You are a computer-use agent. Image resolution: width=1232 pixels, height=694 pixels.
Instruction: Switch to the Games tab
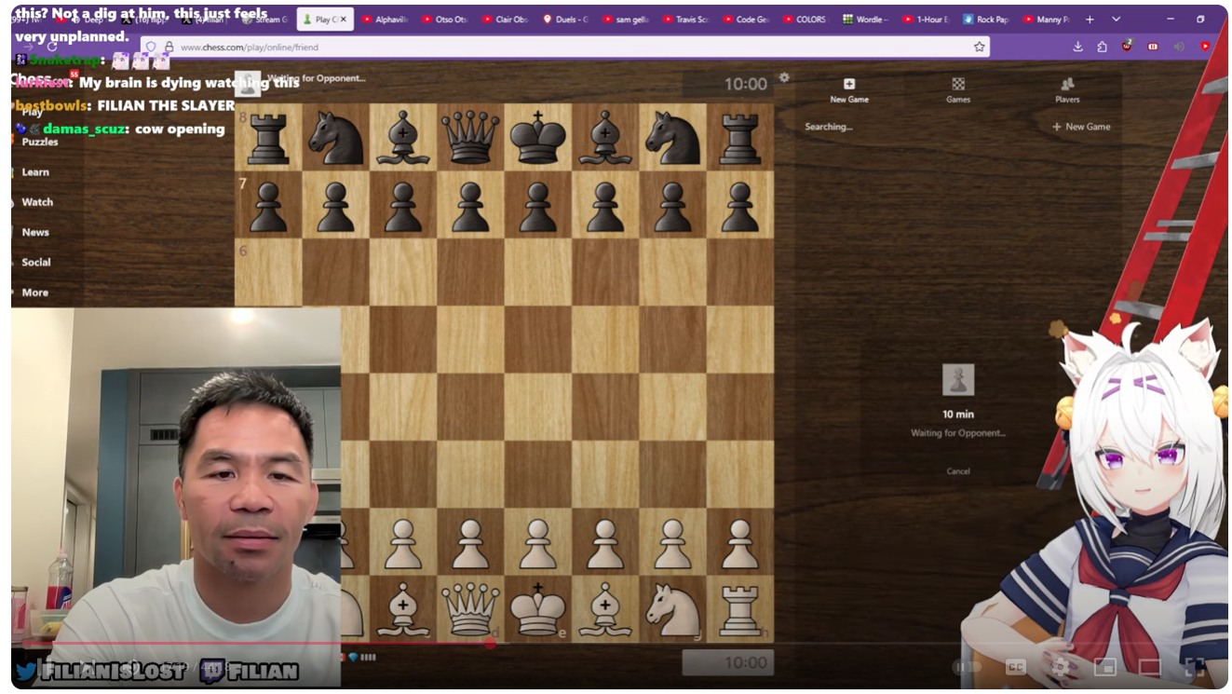pos(958,90)
